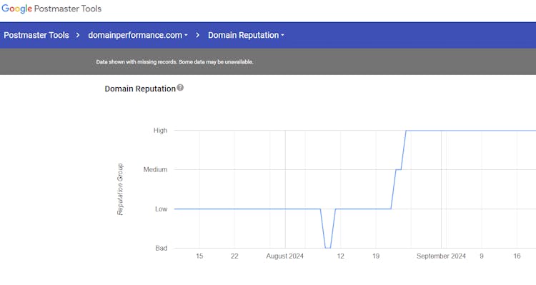This screenshot has height=285, width=536.
Task: Click the breadcrumb chevron before Domain Reputation
Action: pos(197,35)
